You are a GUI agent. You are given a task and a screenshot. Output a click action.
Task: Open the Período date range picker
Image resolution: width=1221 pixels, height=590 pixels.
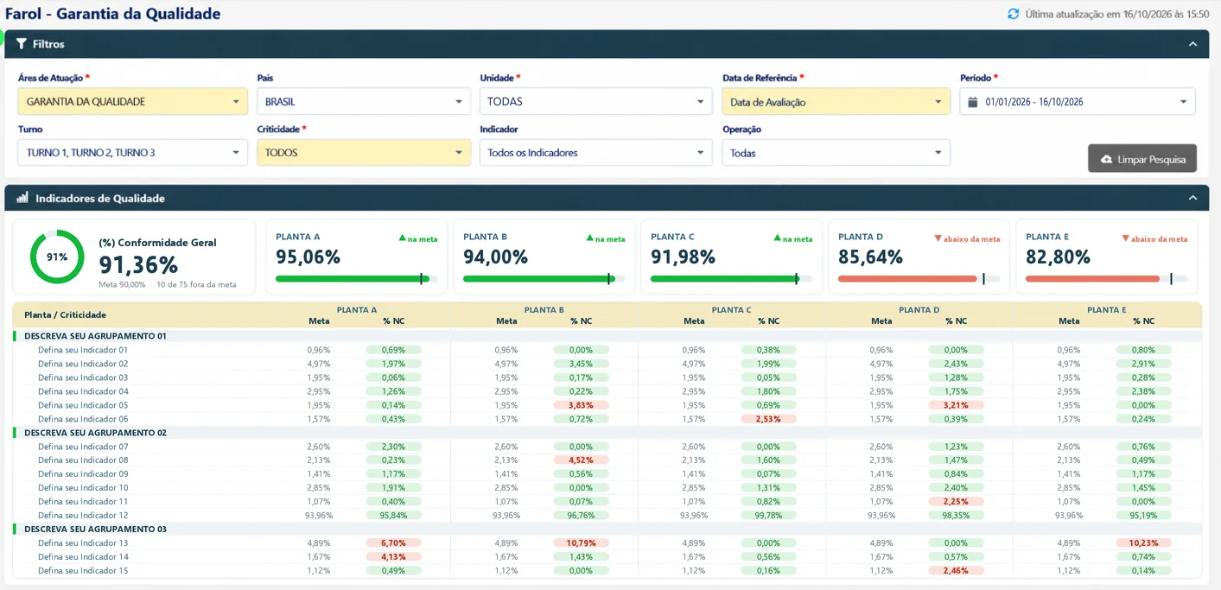tap(1078, 102)
